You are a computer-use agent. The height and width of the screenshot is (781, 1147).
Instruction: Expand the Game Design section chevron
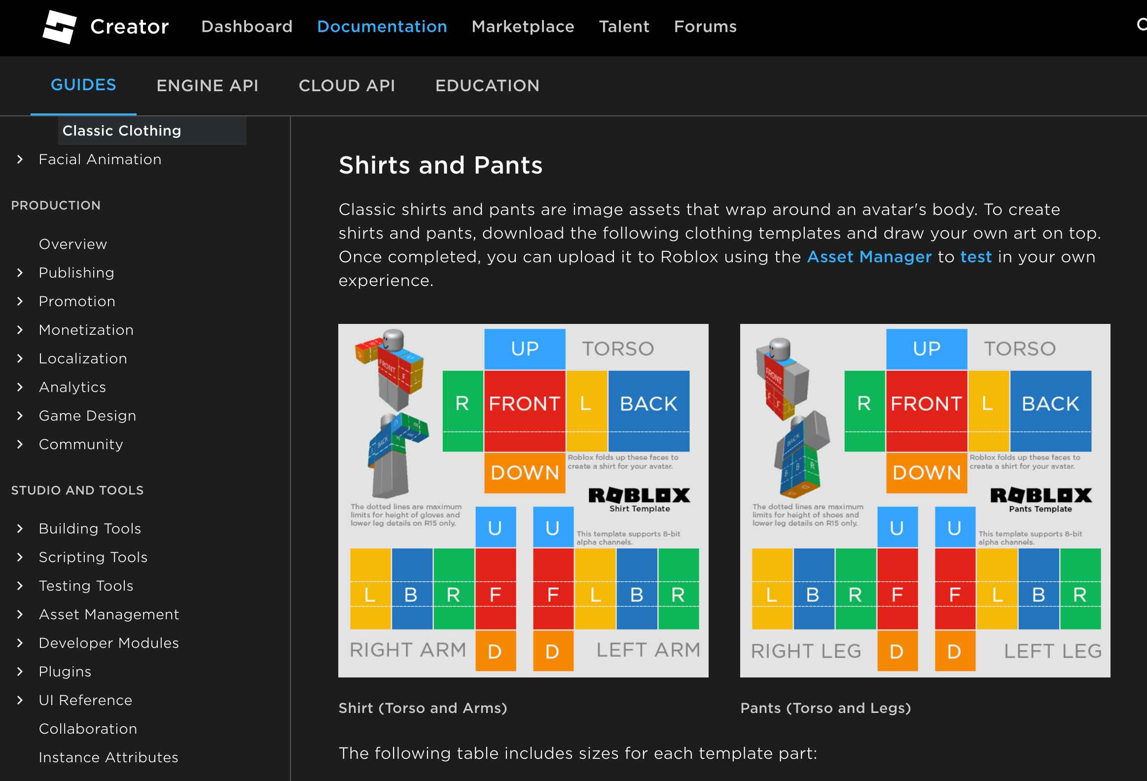coord(20,416)
